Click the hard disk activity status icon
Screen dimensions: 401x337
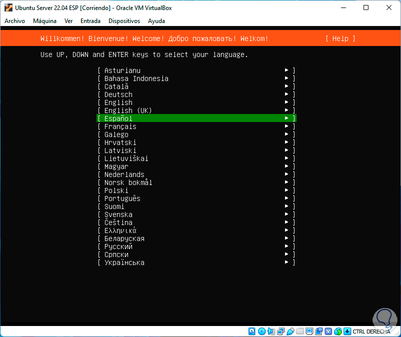251,331
